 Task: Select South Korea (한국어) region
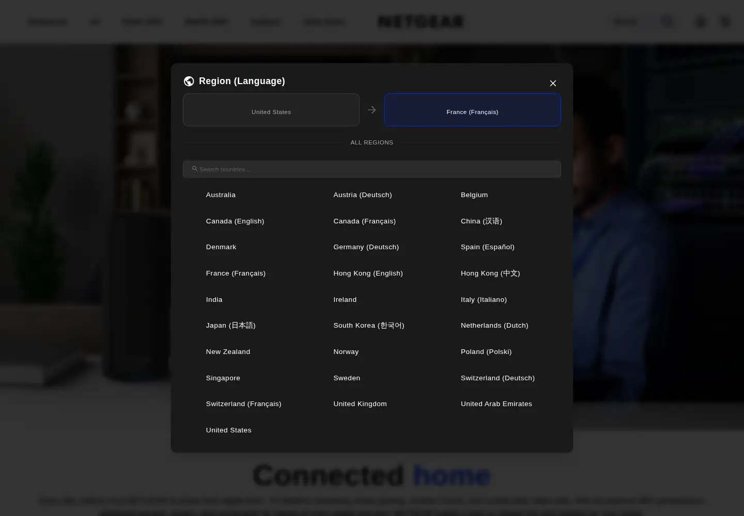pyautogui.click(x=369, y=326)
